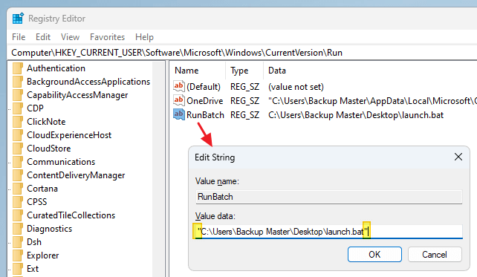This screenshot has width=477, height=277.
Task: Cancel the Edit String dialog
Action: (435, 255)
